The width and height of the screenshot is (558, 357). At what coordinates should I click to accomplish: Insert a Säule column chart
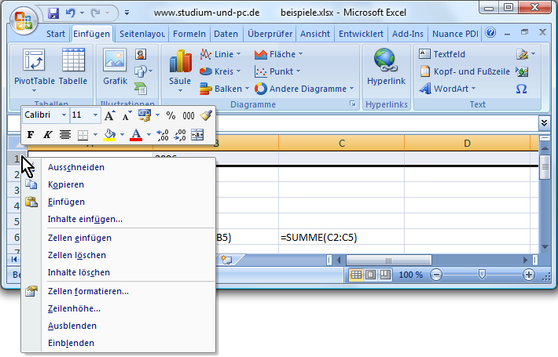(x=180, y=71)
